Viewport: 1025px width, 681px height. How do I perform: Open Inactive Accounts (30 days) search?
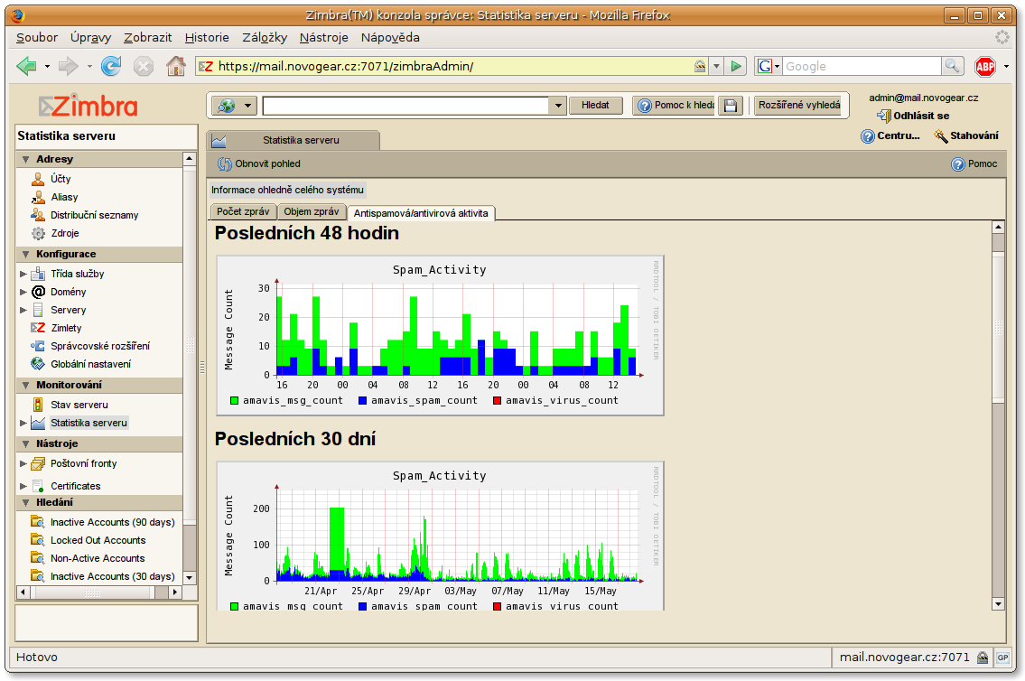(x=113, y=576)
